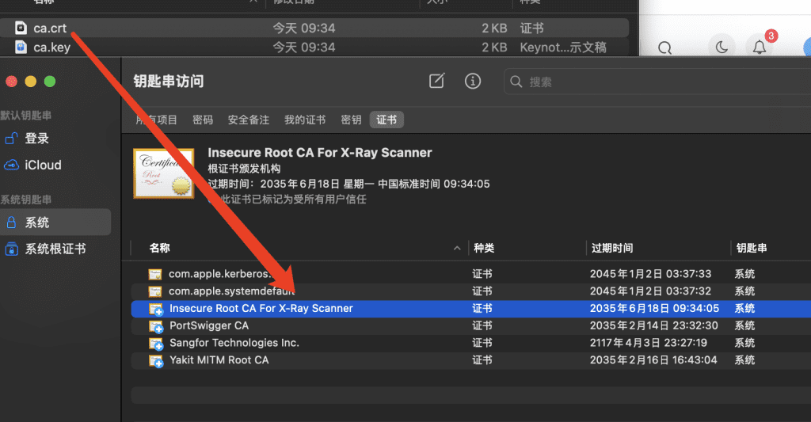
Task: Select Insecure Root CA For X-Ray Scanner row
Action: coord(471,309)
